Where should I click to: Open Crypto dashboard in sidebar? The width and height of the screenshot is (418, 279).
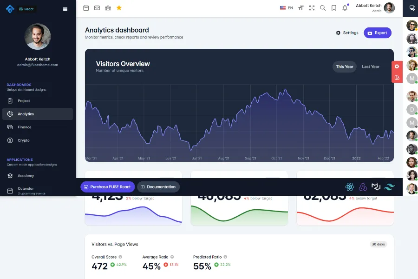tap(24, 140)
